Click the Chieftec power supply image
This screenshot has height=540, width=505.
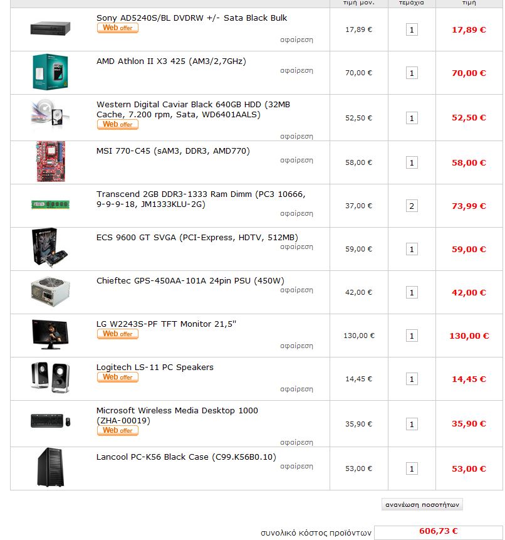click(x=50, y=290)
